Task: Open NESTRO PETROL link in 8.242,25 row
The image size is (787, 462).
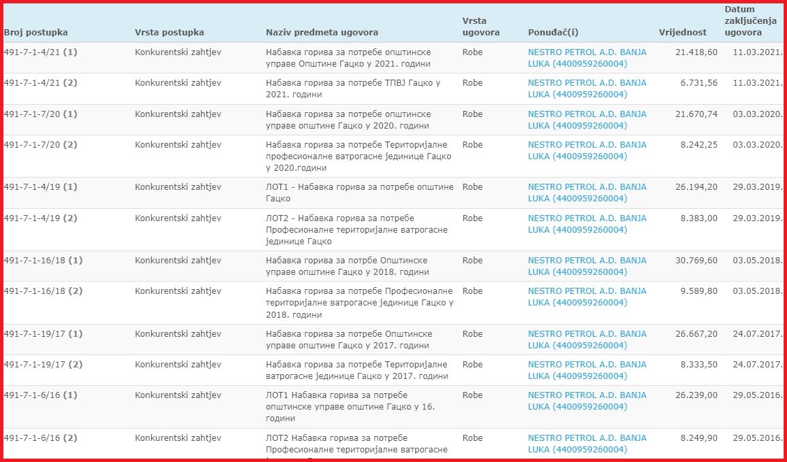Action: pos(587,150)
